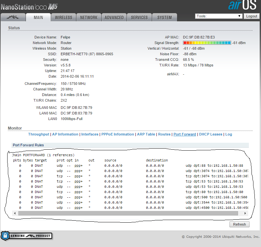Click the rule tcp dpt:80 to:192.168.1.50:80
Viewport: 261px width, 247px height.
[x=214, y=192]
